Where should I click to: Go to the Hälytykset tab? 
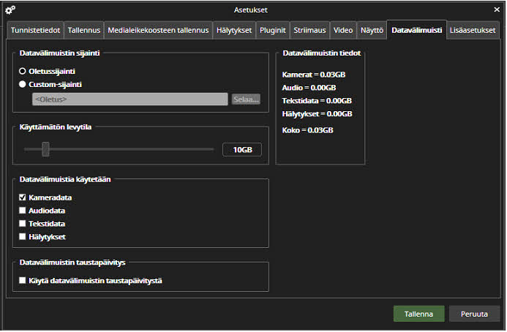pos(234,30)
